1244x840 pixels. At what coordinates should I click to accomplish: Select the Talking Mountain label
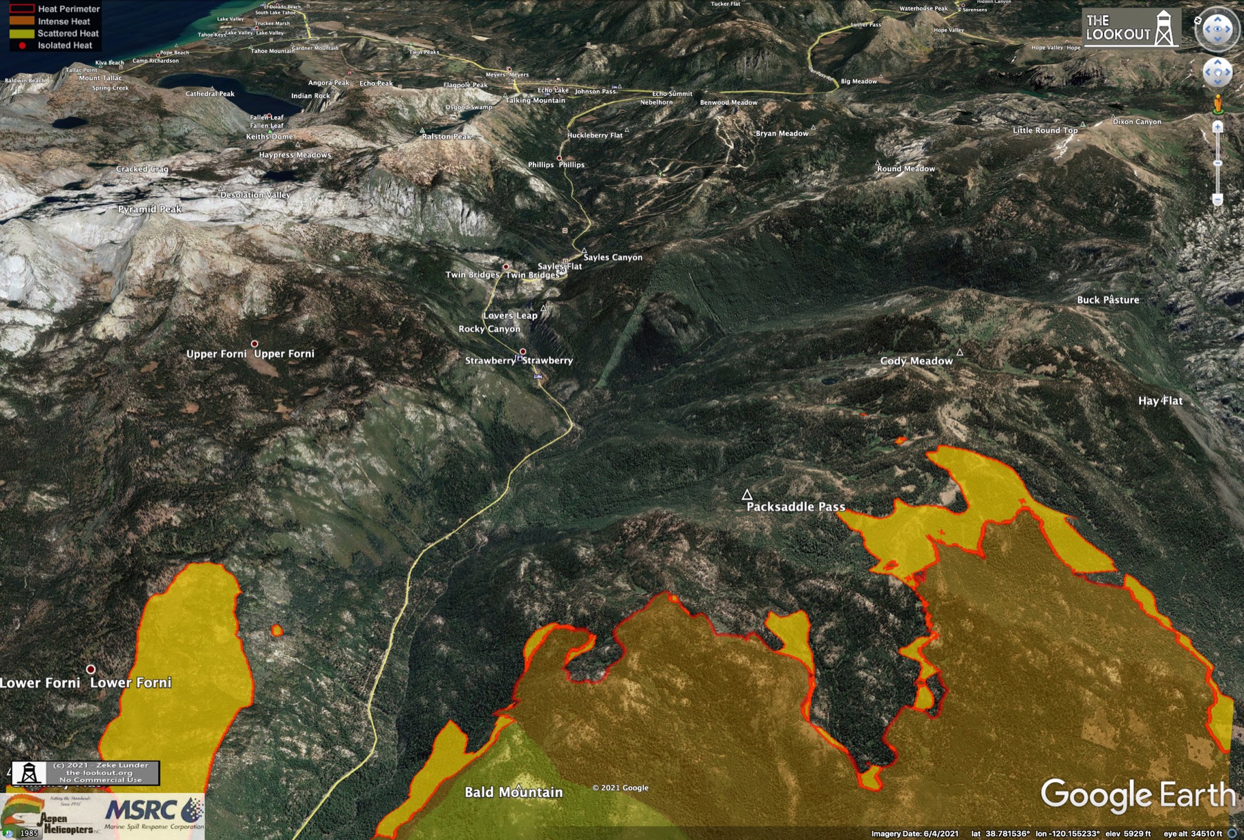pyautogui.click(x=535, y=101)
